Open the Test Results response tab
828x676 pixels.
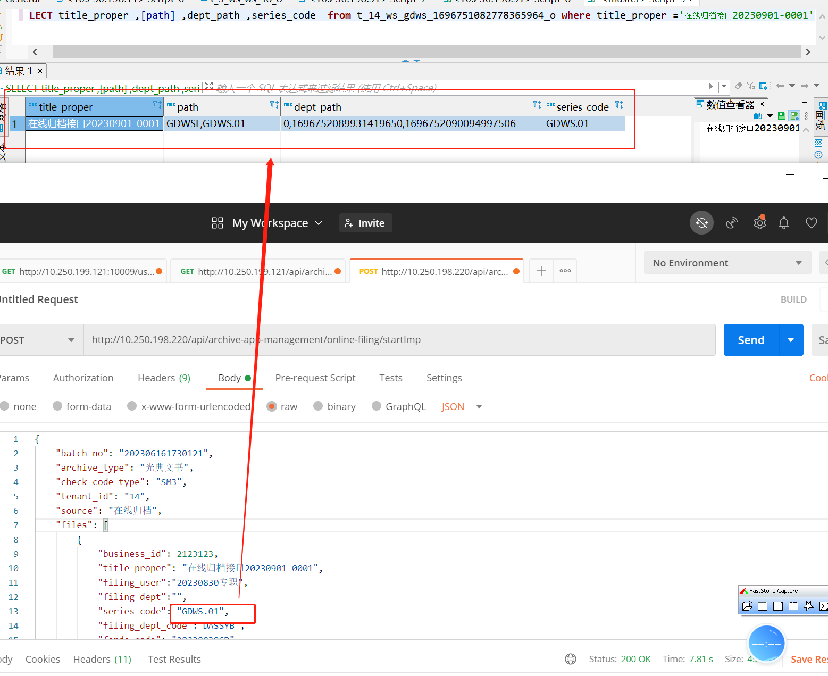(x=174, y=659)
